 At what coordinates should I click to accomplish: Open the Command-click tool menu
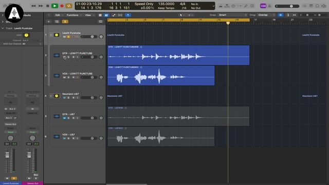(190, 15)
